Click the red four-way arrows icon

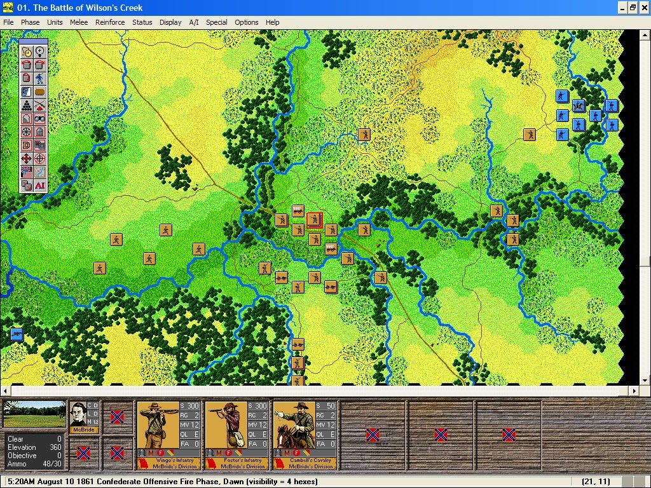point(27,158)
